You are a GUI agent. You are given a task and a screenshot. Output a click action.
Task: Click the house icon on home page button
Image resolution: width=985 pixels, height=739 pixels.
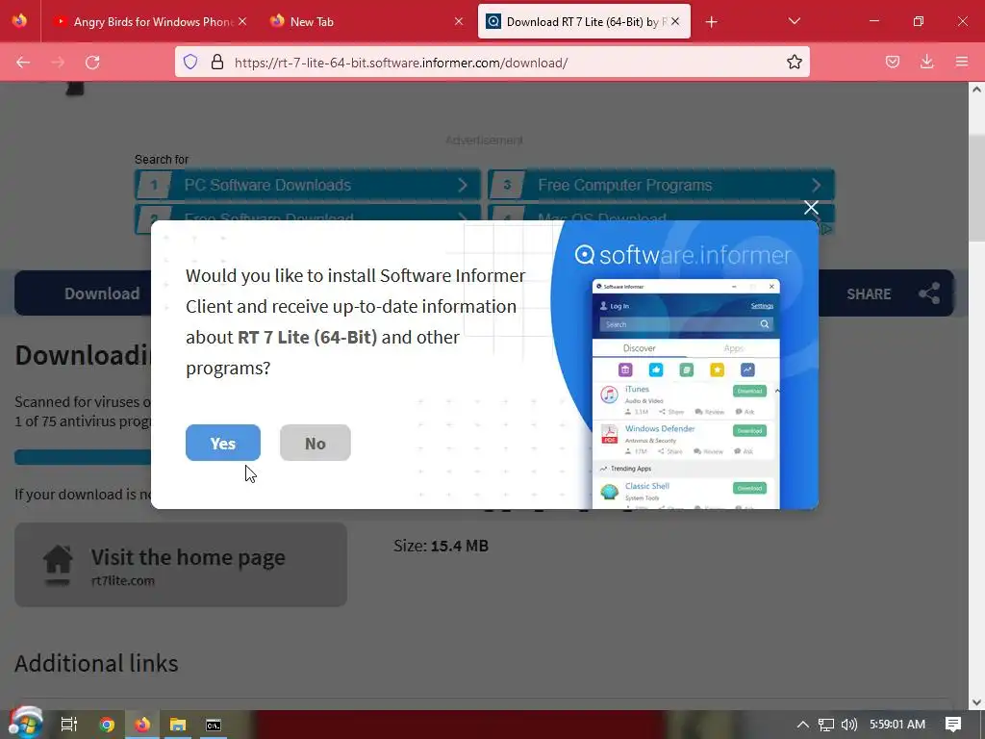[58, 565]
